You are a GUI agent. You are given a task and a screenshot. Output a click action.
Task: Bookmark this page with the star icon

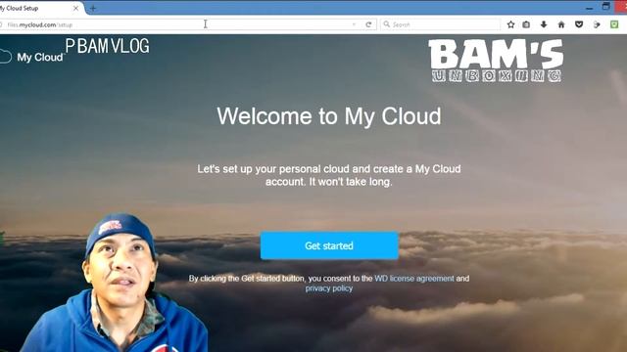coord(510,24)
